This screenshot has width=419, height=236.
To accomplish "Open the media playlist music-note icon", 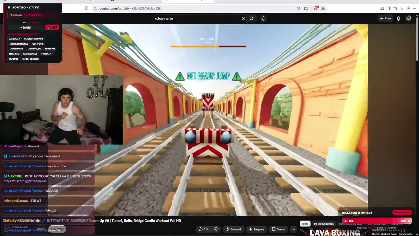I will 382,8.
